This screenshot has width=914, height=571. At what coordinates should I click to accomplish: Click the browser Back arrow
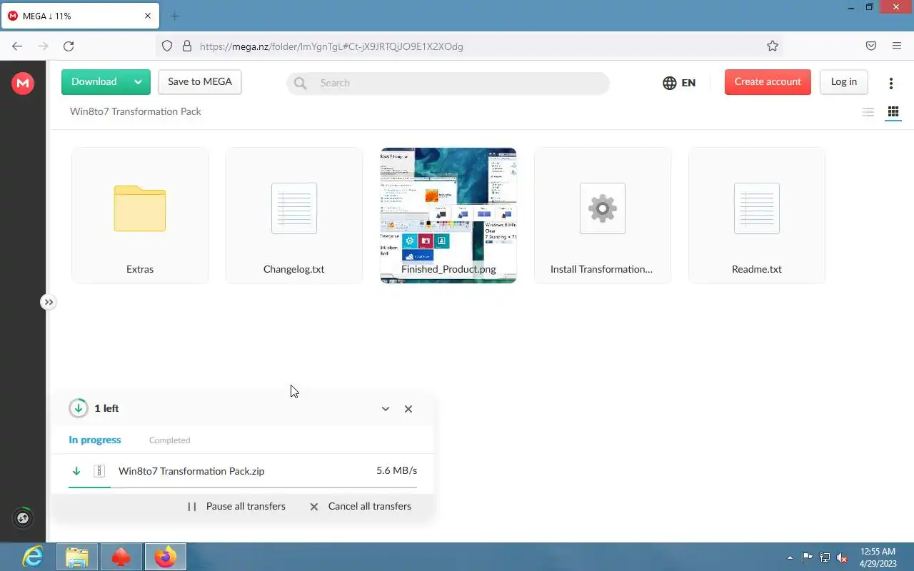pos(17,46)
